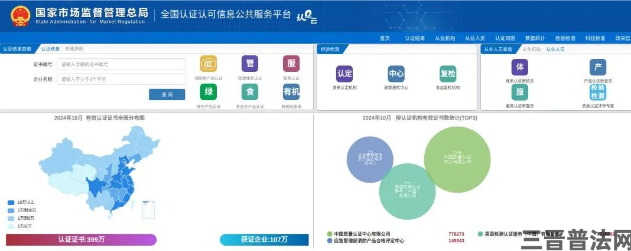The width and height of the screenshot is (631, 251).
Task: Open the 管理体系认证 purple icon
Action: pos(249,64)
